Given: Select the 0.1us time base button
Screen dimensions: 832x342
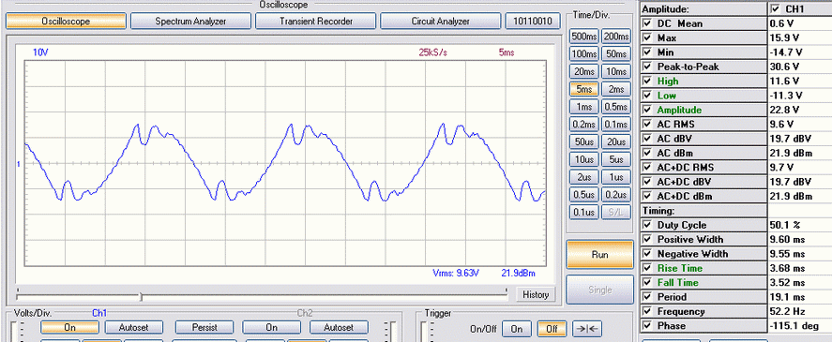Looking at the screenshot, I should point(583,212).
